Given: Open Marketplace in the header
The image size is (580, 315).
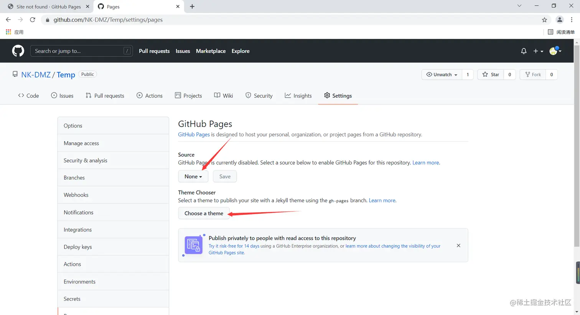Looking at the screenshot, I should 211,51.
